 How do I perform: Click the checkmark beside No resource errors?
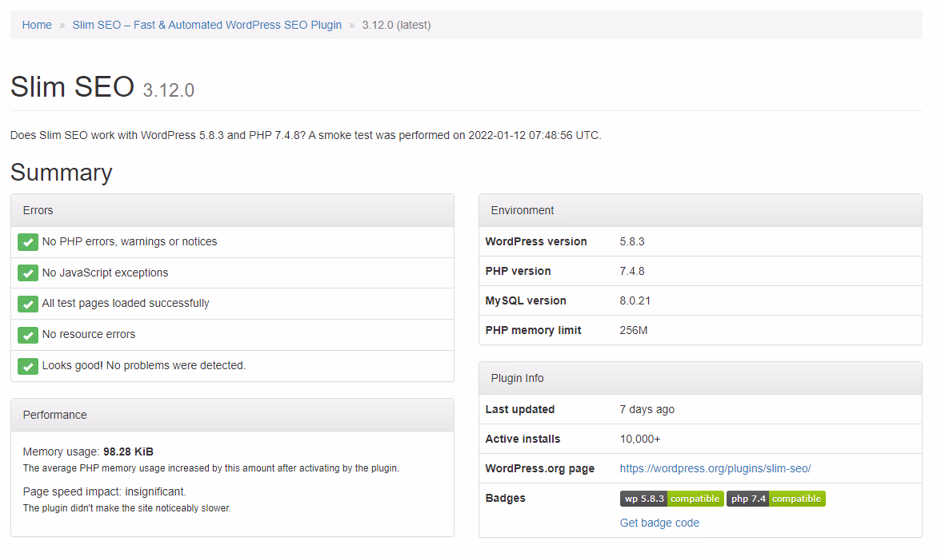tap(28, 335)
